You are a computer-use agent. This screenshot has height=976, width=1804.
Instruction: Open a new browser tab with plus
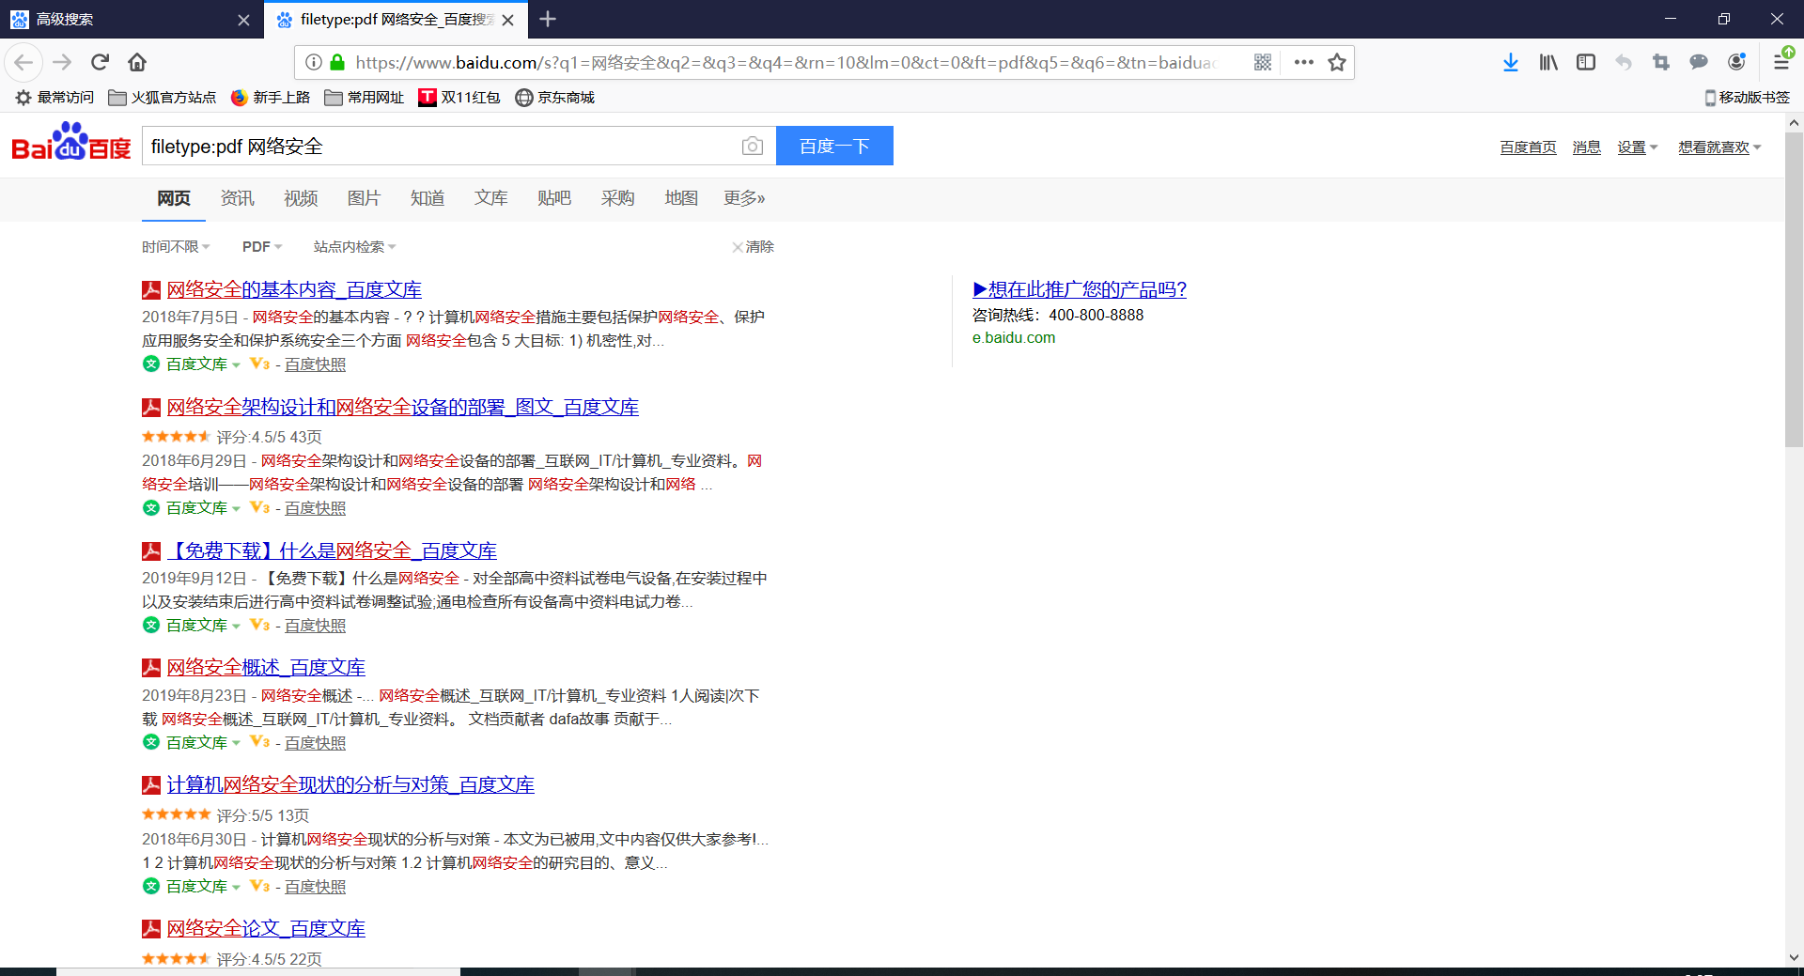549,19
